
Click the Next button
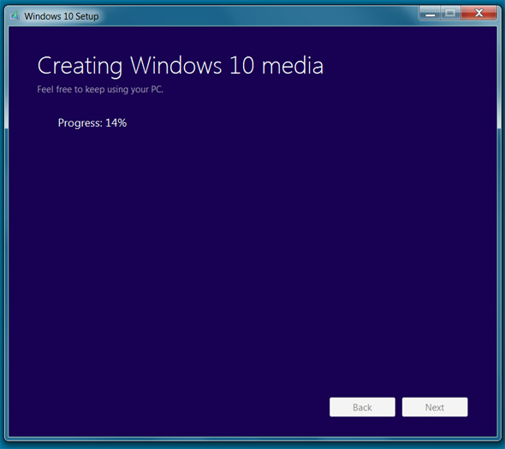pos(435,407)
